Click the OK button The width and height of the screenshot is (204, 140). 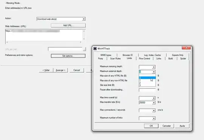tap(151, 126)
